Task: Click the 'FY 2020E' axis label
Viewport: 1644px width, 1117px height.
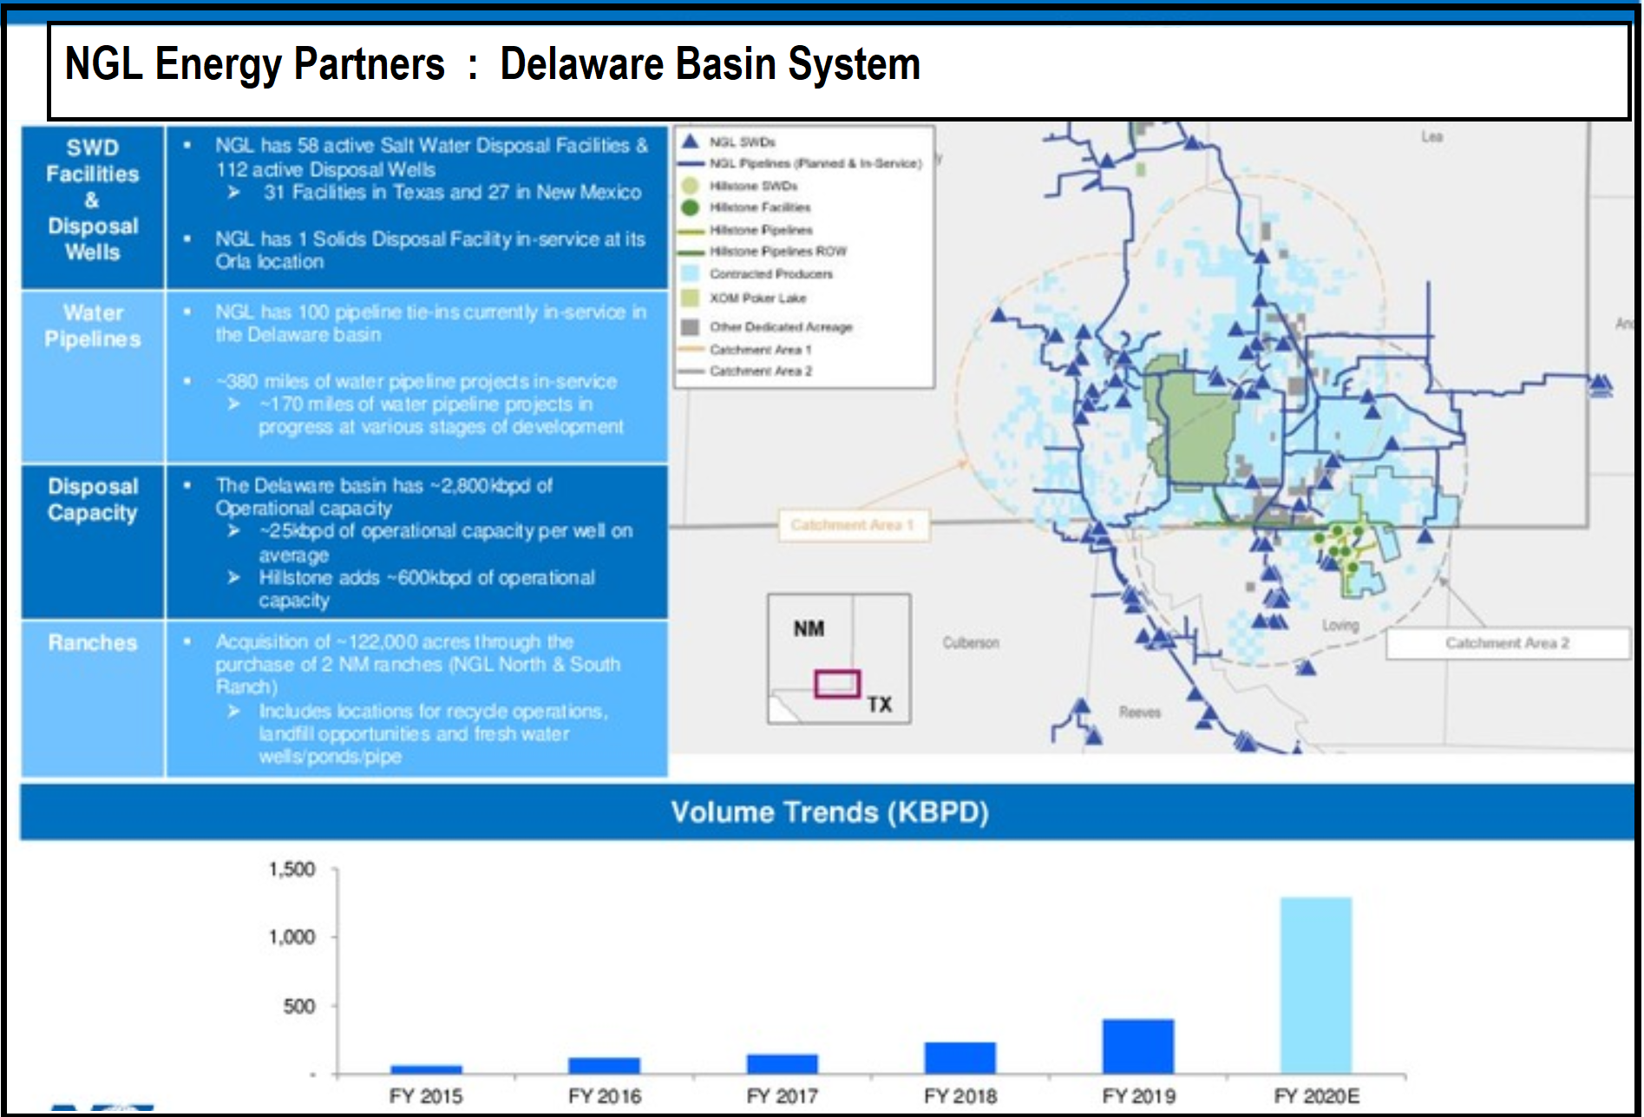Action: [x=1317, y=1096]
